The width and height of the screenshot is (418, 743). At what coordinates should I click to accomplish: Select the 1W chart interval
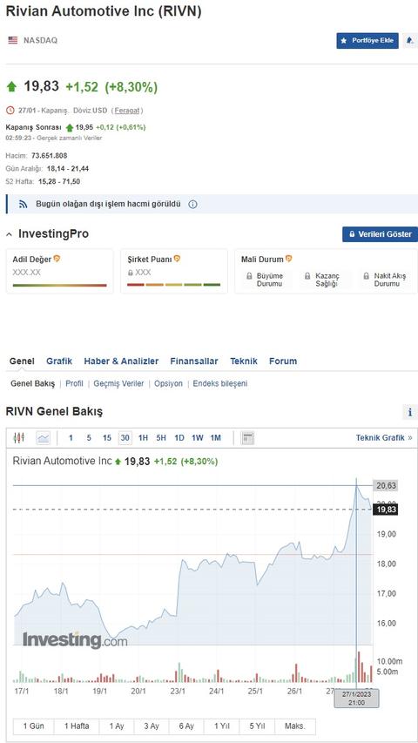[x=198, y=438]
